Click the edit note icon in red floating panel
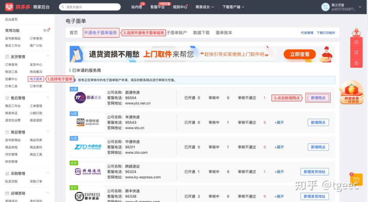Viewport: 368px width, 202px height. click(x=356, y=52)
